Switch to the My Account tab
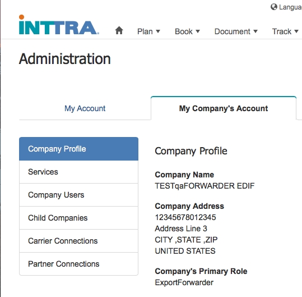Image resolution: width=302 pixels, height=297 pixels. coord(85,108)
